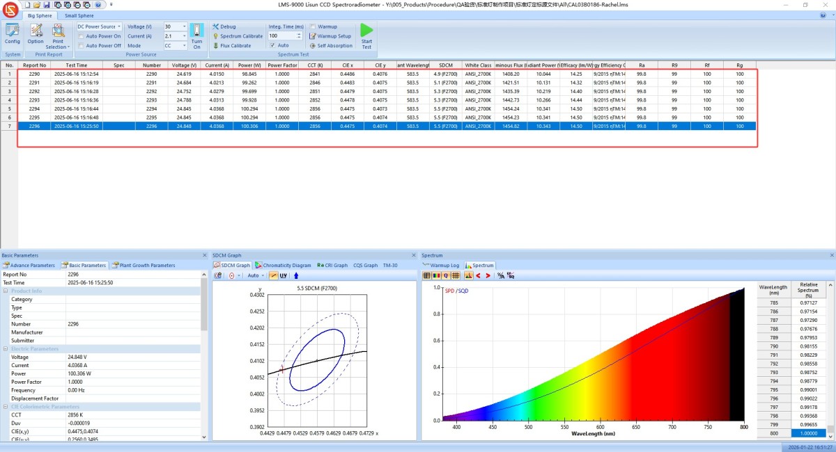This screenshot has width=836, height=452.
Task: Click the SDCM column header
Action: [446, 65]
